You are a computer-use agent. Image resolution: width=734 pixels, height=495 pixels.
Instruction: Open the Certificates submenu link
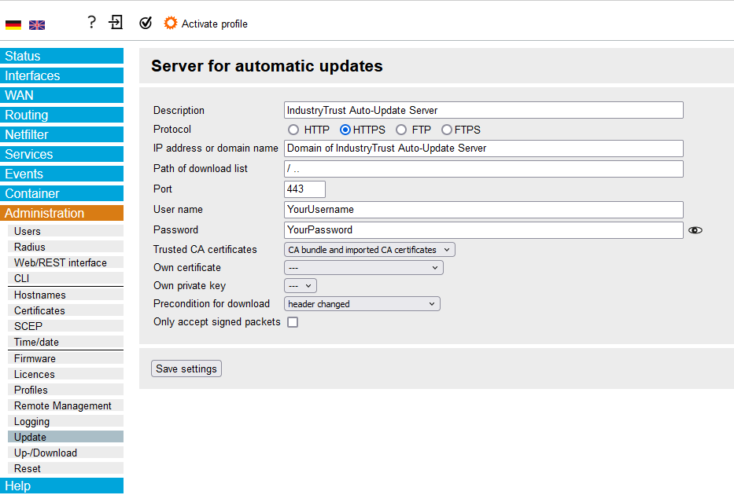tap(39, 310)
